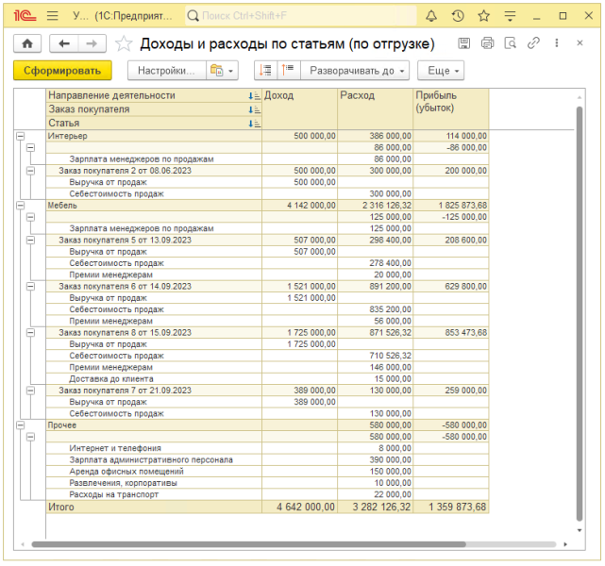Copy link to report via chain icon

coord(533,43)
